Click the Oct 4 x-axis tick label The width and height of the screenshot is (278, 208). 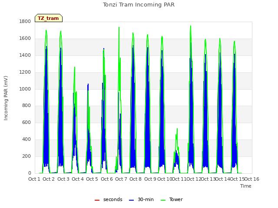click(x=78, y=179)
